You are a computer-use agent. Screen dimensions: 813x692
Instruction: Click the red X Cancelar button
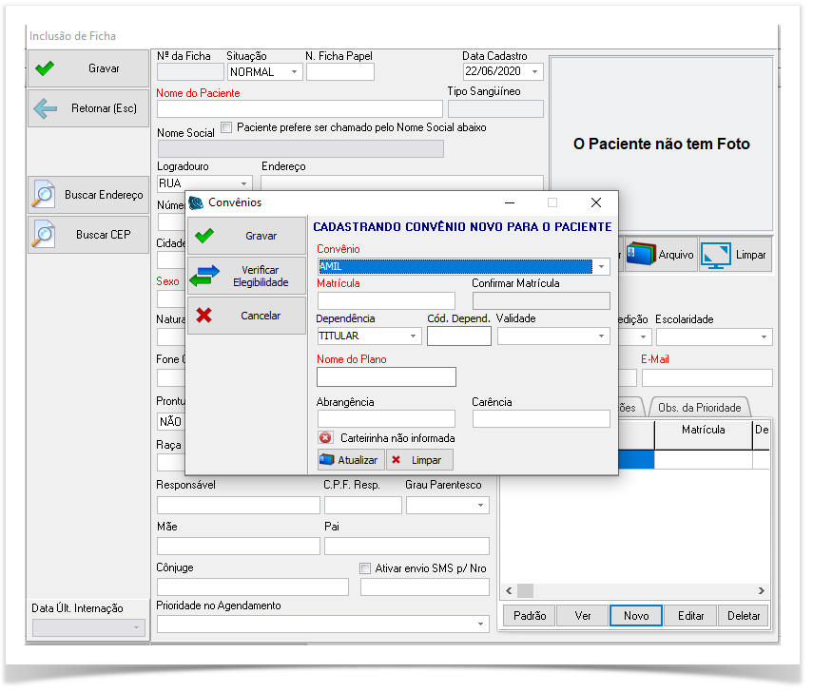coord(246,316)
